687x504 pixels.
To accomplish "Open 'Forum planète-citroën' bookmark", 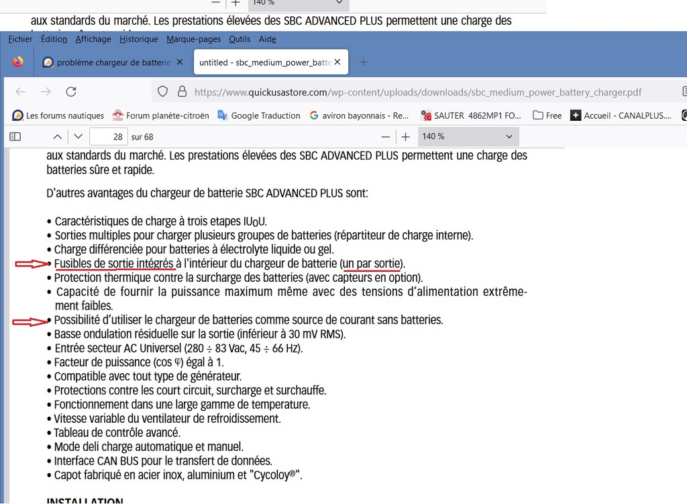I will coord(161,115).
